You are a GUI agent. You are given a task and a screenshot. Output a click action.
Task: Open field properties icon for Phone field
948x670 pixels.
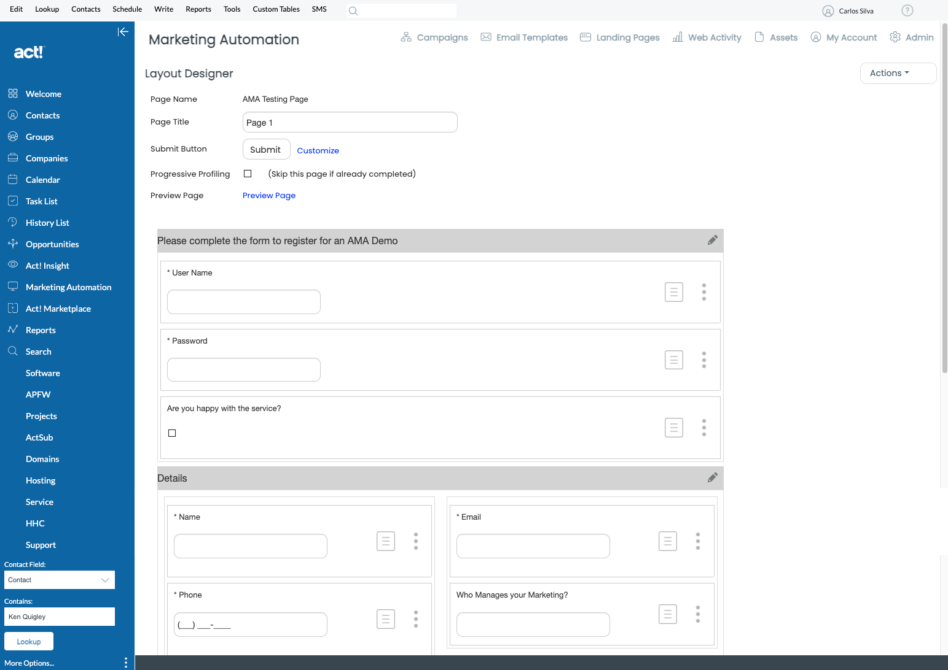tap(386, 619)
